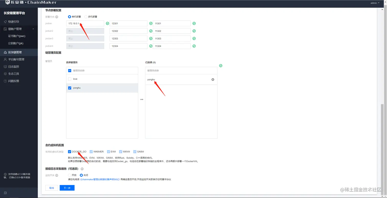Screen dimensions: 387x198
Task: Click the info icon next to 部署方式
Action: tap(57, 17)
